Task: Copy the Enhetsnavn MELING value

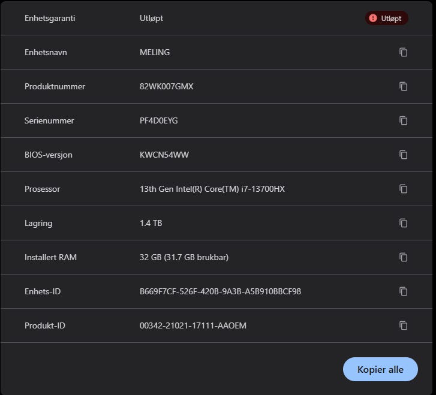Action: [404, 52]
